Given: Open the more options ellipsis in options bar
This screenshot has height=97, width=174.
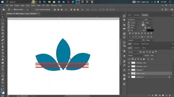Looking at the screenshot, I should tap(88, 10).
